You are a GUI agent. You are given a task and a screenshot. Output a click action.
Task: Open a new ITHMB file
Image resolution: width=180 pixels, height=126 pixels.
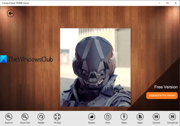pos(140,117)
